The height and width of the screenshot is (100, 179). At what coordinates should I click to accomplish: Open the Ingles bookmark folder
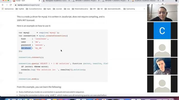coord(47,9)
